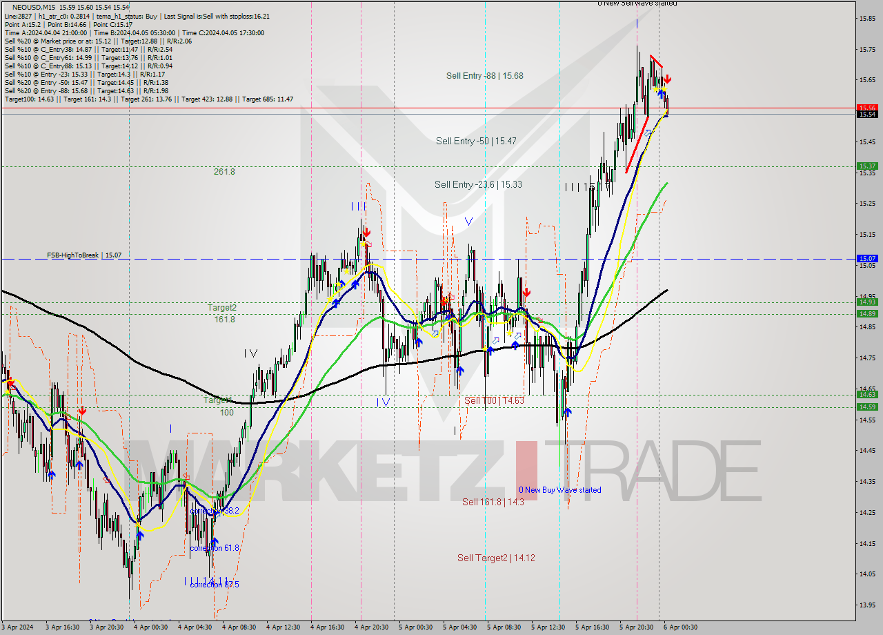
Task: Click the green '261.8' Fibonacci label
Action: [x=224, y=172]
